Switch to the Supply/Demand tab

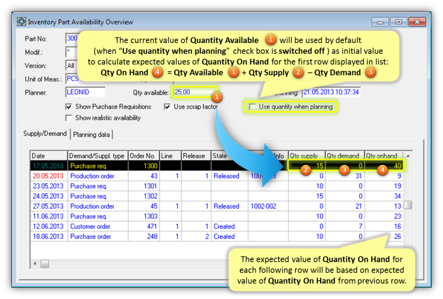pyautogui.click(x=45, y=134)
